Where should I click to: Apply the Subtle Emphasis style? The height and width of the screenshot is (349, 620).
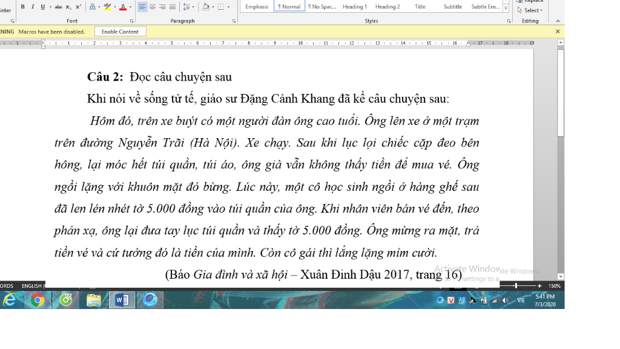[x=485, y=7]
